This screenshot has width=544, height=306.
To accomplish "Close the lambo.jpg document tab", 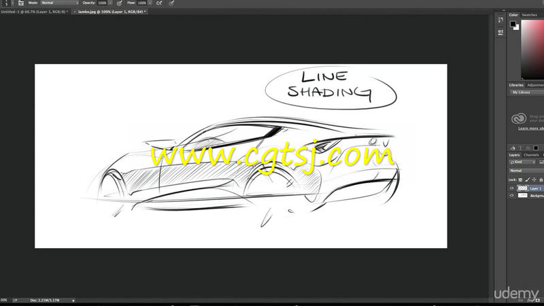I will [75, 12].
